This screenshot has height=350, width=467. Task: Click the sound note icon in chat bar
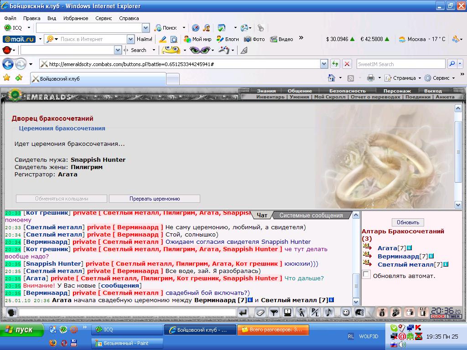click(329, 312)
